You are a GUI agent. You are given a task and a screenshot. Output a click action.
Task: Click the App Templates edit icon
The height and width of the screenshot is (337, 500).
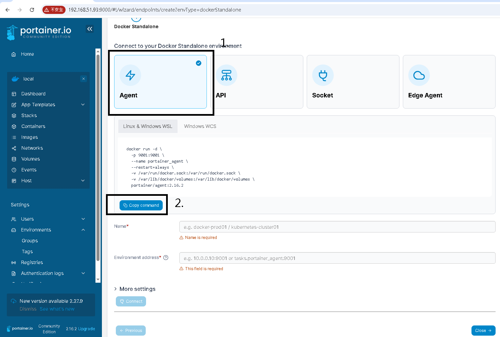click(14, 105)
